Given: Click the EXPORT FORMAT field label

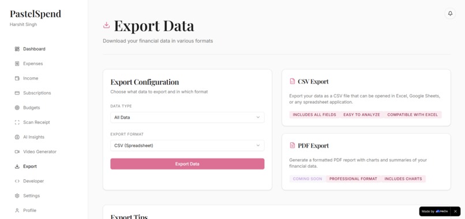Looking at the screenshot, I should (x=127, y=134).
